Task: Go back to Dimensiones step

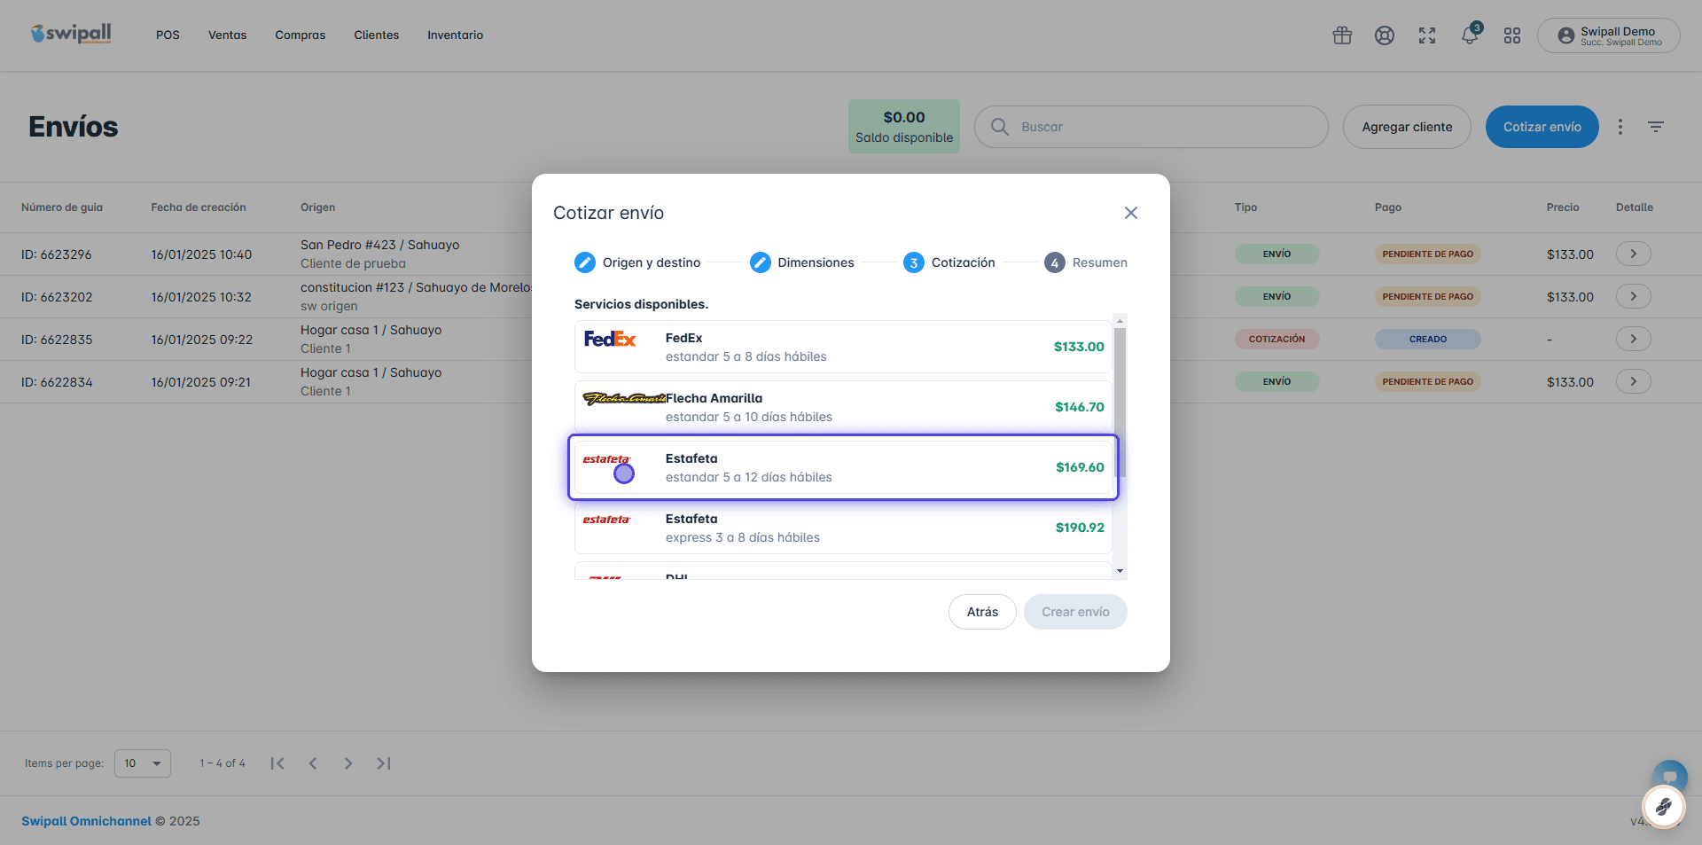Action: 802,262
